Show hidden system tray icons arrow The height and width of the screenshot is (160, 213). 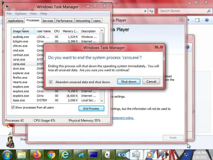(179, 155)
